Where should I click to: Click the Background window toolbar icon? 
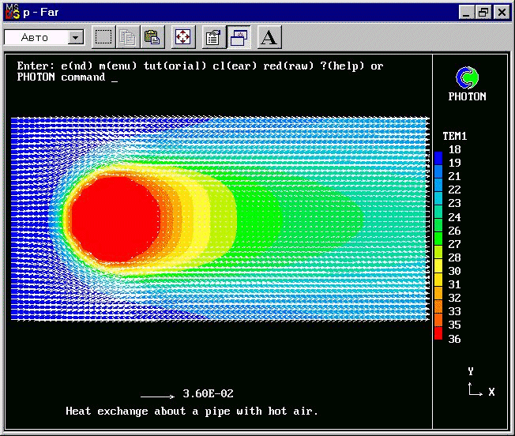(x=239, y=37)
